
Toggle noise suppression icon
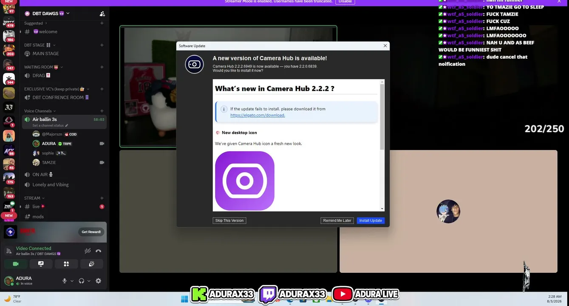pos(88,251)
